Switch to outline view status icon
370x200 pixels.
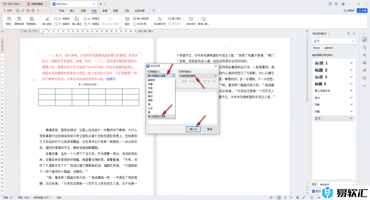tap(285, 198)
